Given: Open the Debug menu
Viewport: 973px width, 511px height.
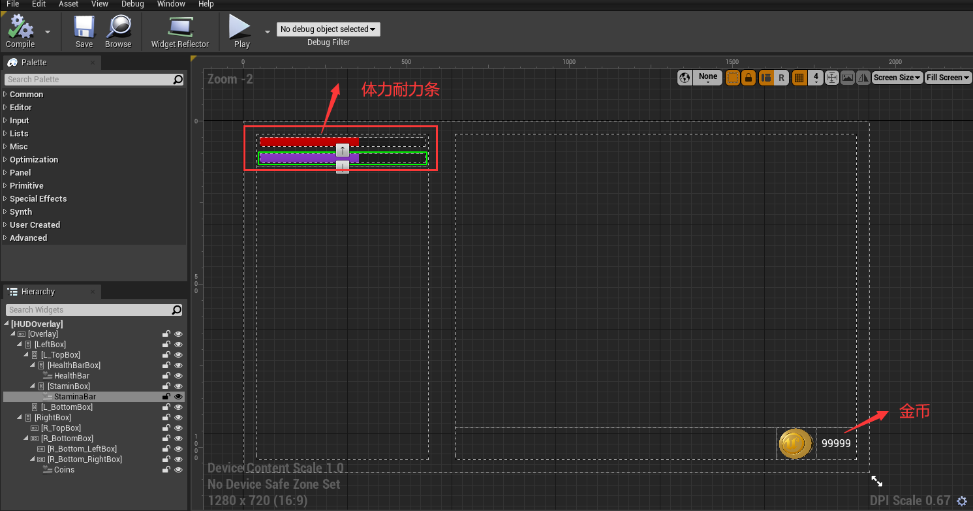Looking at the screenshot, I should point(132,4).
